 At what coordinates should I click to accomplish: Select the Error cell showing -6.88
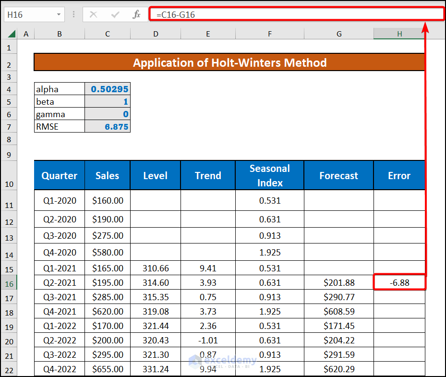click(x=399, y=282)
